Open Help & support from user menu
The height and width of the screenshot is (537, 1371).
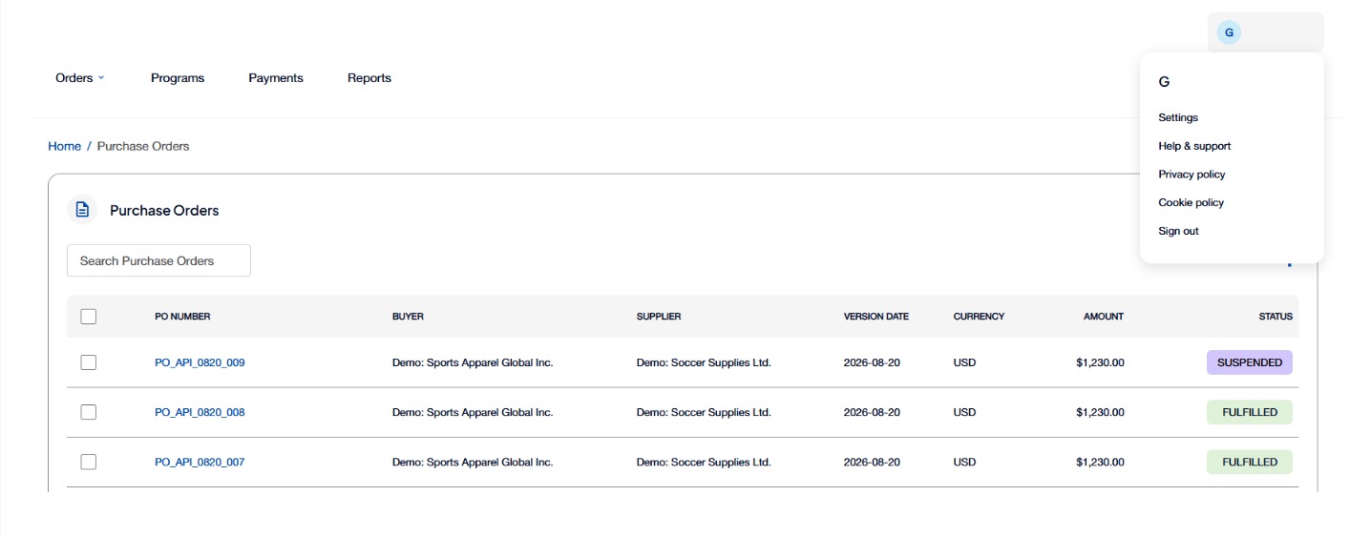[1194, 146]
